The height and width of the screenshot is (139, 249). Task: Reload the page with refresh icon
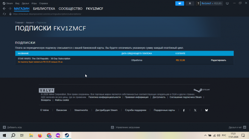[4, 14]
